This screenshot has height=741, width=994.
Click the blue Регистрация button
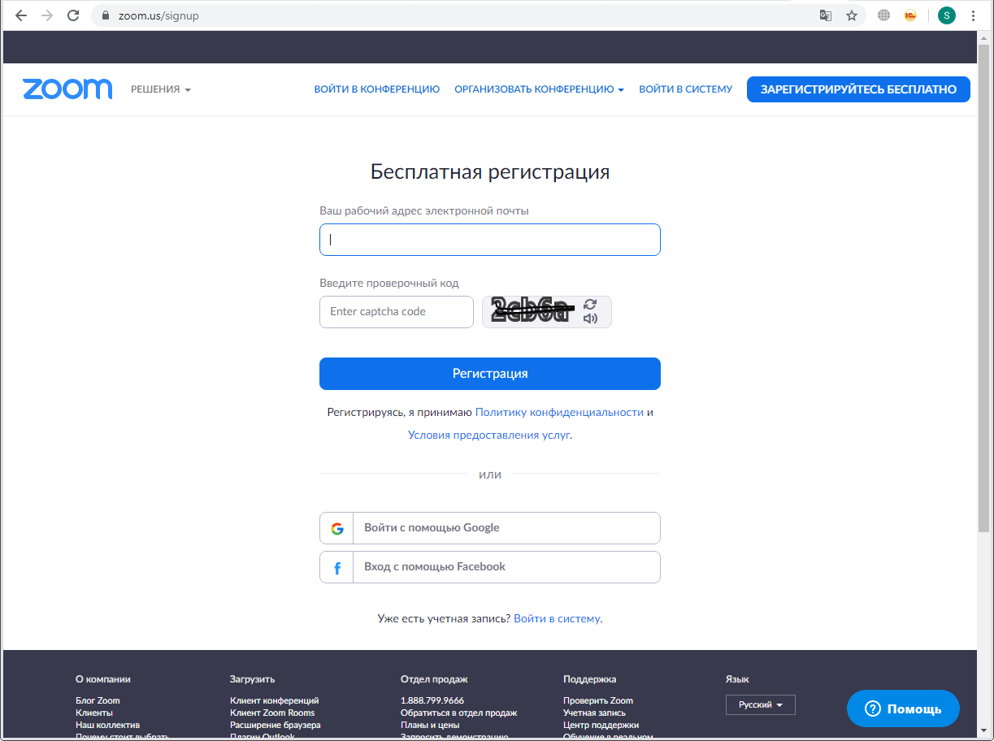[490, 374]
